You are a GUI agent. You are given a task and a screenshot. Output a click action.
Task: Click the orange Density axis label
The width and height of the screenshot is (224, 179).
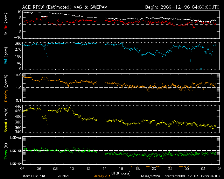coord(6,96)
